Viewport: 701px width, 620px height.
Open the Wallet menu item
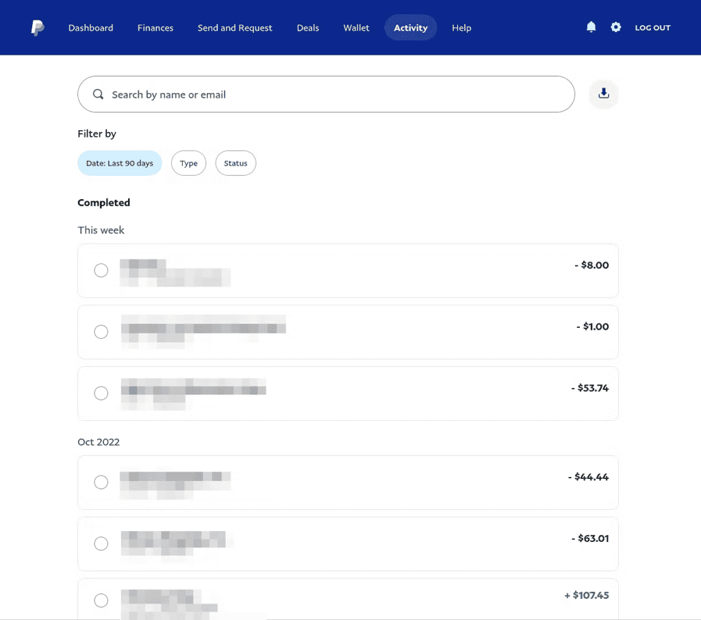[x=356, y=28]
